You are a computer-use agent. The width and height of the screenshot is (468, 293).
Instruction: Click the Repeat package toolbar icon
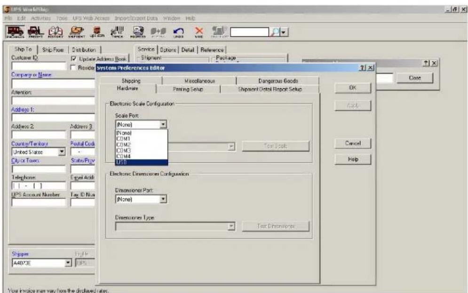(158, 32)
